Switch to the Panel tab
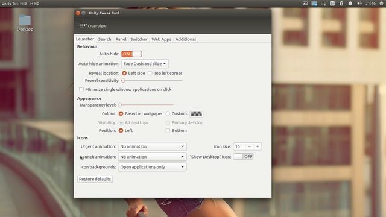Screen dimensions: 386x217 pyautogui.click(x=121, y=39)
